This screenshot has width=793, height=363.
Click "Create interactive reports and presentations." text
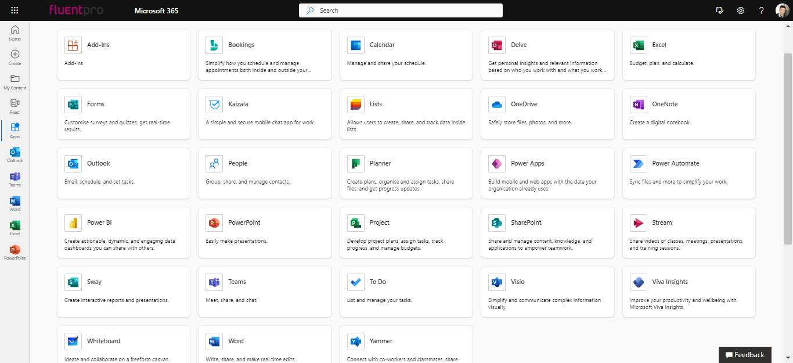(x=117, y=300)
